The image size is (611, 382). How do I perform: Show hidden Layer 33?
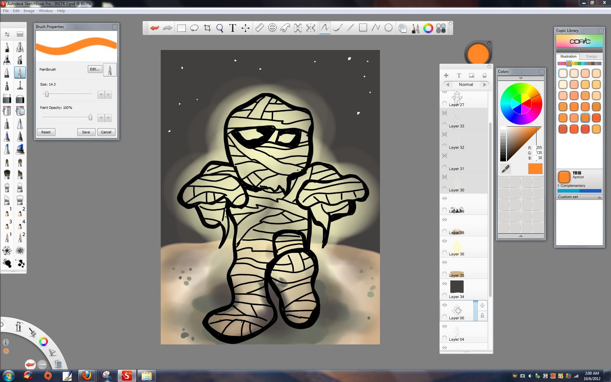point(445,113)
